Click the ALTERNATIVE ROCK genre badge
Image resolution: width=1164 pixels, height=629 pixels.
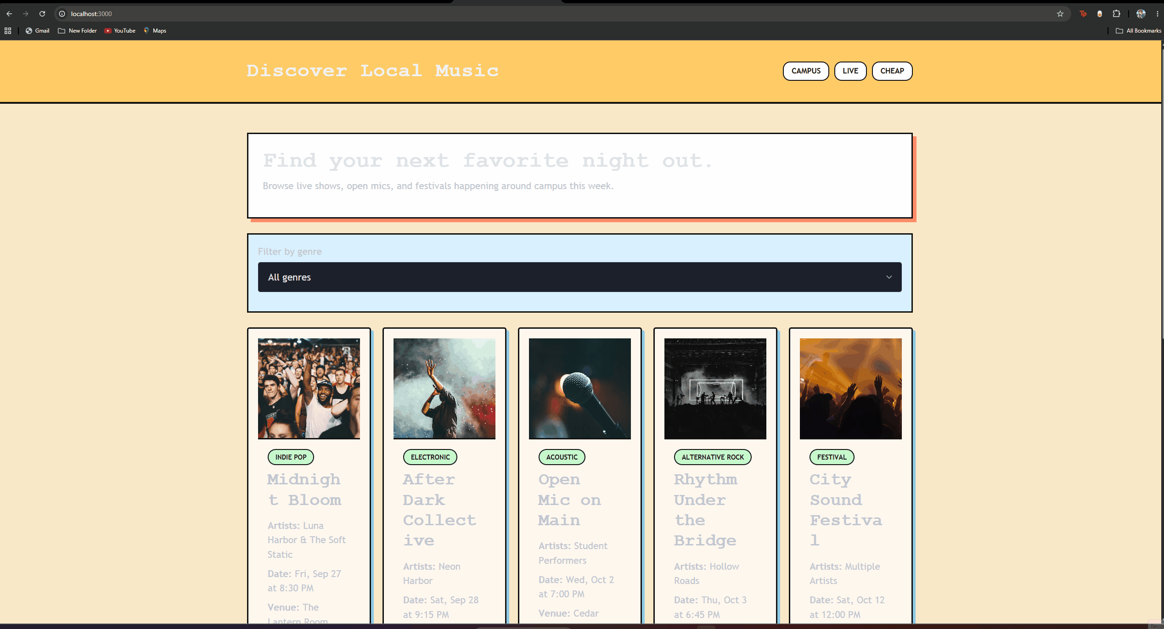pyautogui.click(x=713, y=457)
